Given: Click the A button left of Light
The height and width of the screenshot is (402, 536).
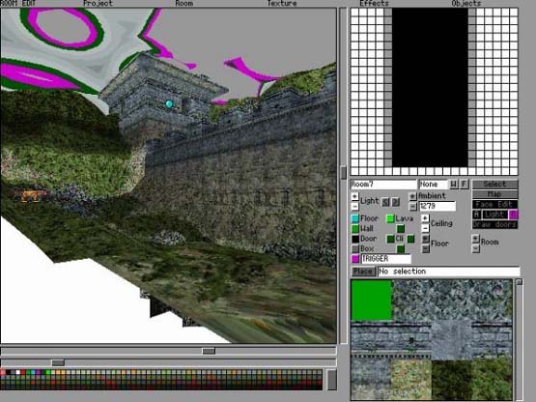Looking at the screenshot, I should click(x=477, y=215).
